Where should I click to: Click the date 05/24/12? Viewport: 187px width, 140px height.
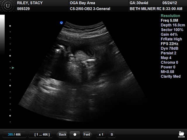point(169,3)
